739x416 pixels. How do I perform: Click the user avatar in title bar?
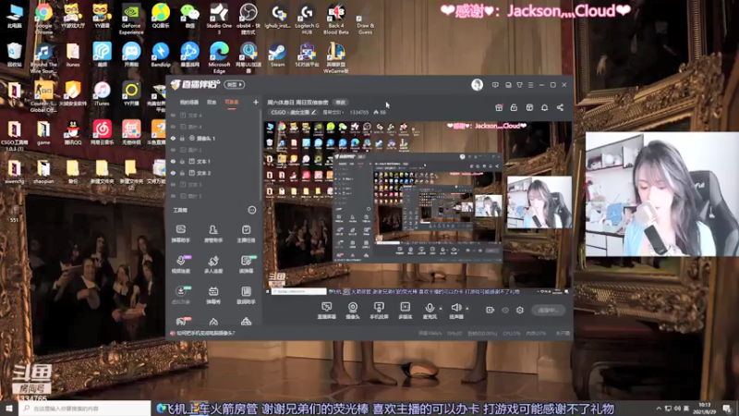477,84
